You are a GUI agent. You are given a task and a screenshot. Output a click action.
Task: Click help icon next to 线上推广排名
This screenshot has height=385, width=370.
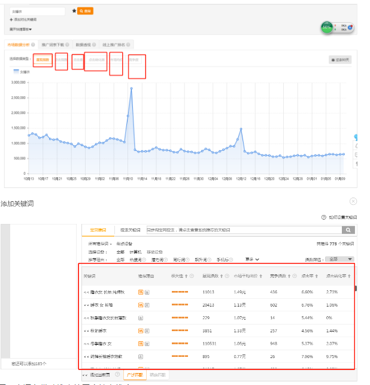point(128,45)
